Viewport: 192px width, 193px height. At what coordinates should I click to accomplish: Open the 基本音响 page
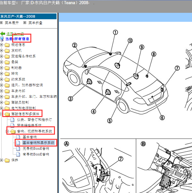(x=30, y=137)
